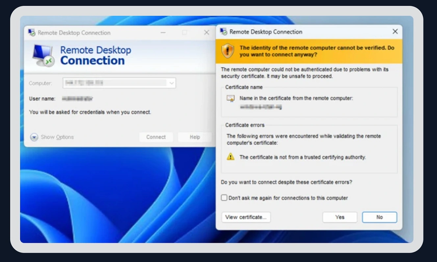Click the Computer address input field

(119, 83)
